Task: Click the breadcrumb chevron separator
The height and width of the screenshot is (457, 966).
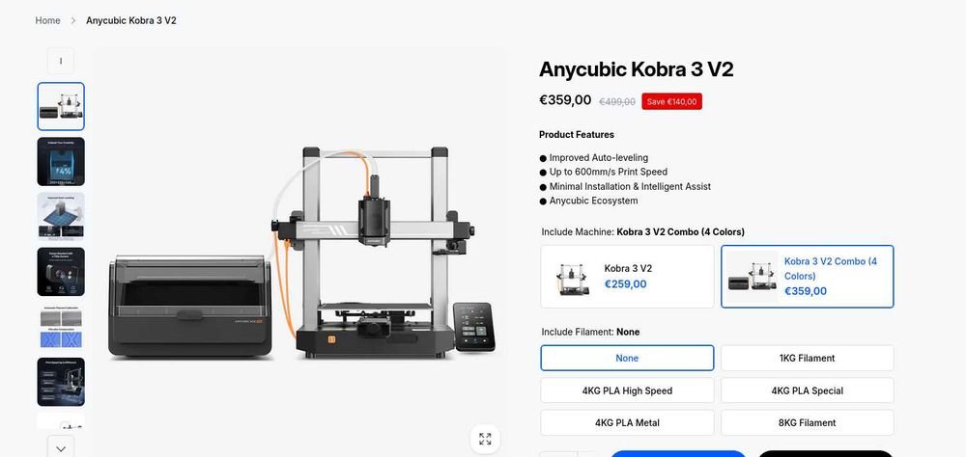Action: pos(72,20)
